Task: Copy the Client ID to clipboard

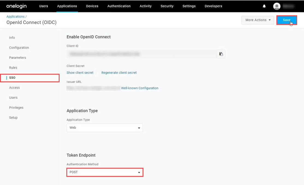Action: click(x=221, y=54)
